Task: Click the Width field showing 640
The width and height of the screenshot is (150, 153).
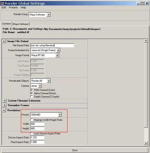Action: click(x=37, y=124)
